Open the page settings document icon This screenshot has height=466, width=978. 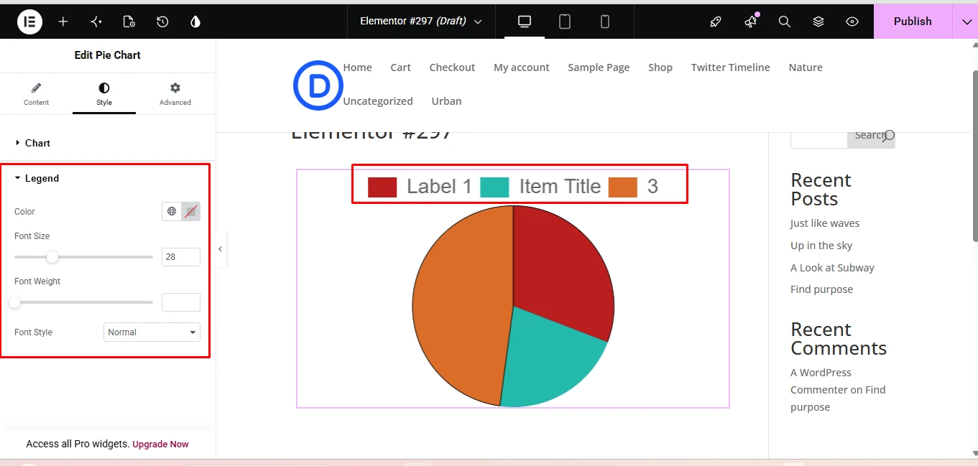[x=129, y=22]
